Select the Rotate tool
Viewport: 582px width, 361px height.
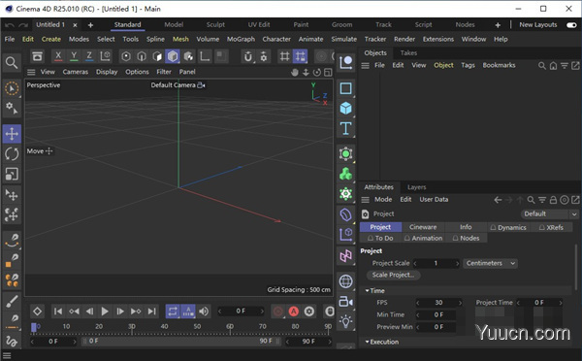(12, 153)
